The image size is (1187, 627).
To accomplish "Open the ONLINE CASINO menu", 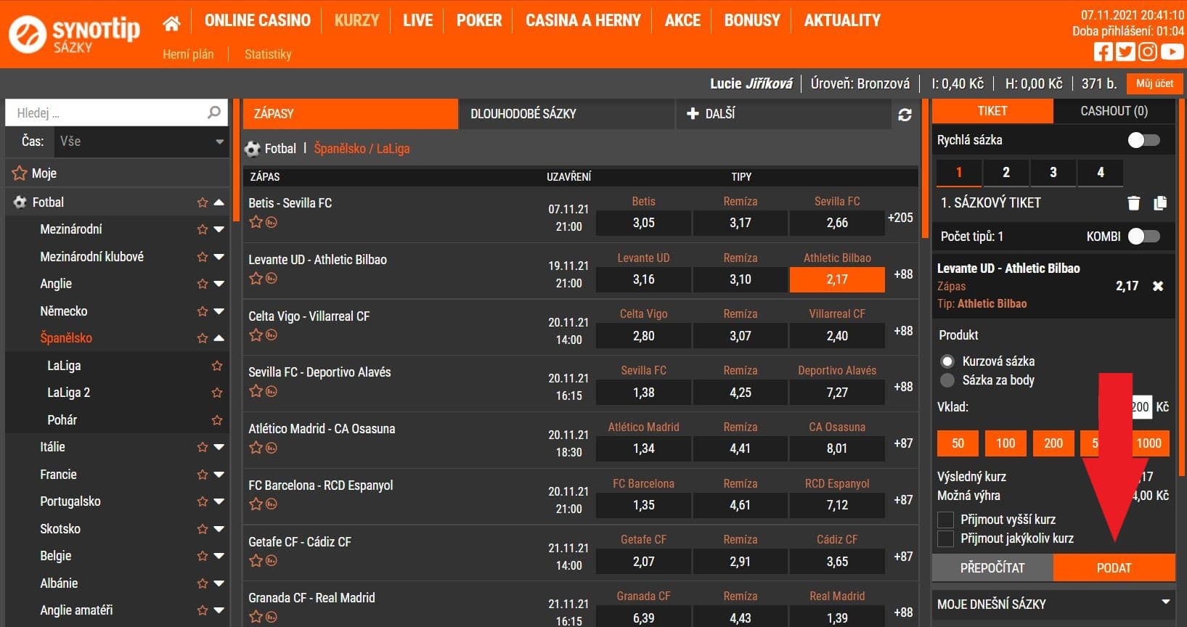I will 258,20.
